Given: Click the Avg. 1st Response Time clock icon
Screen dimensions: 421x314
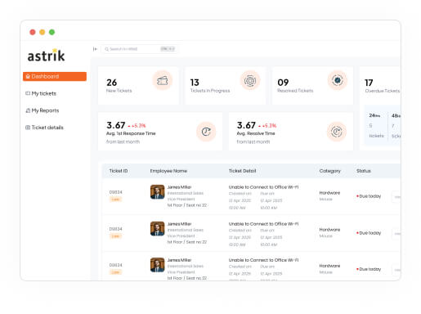Looking at the screenshot, I should 206,132.
